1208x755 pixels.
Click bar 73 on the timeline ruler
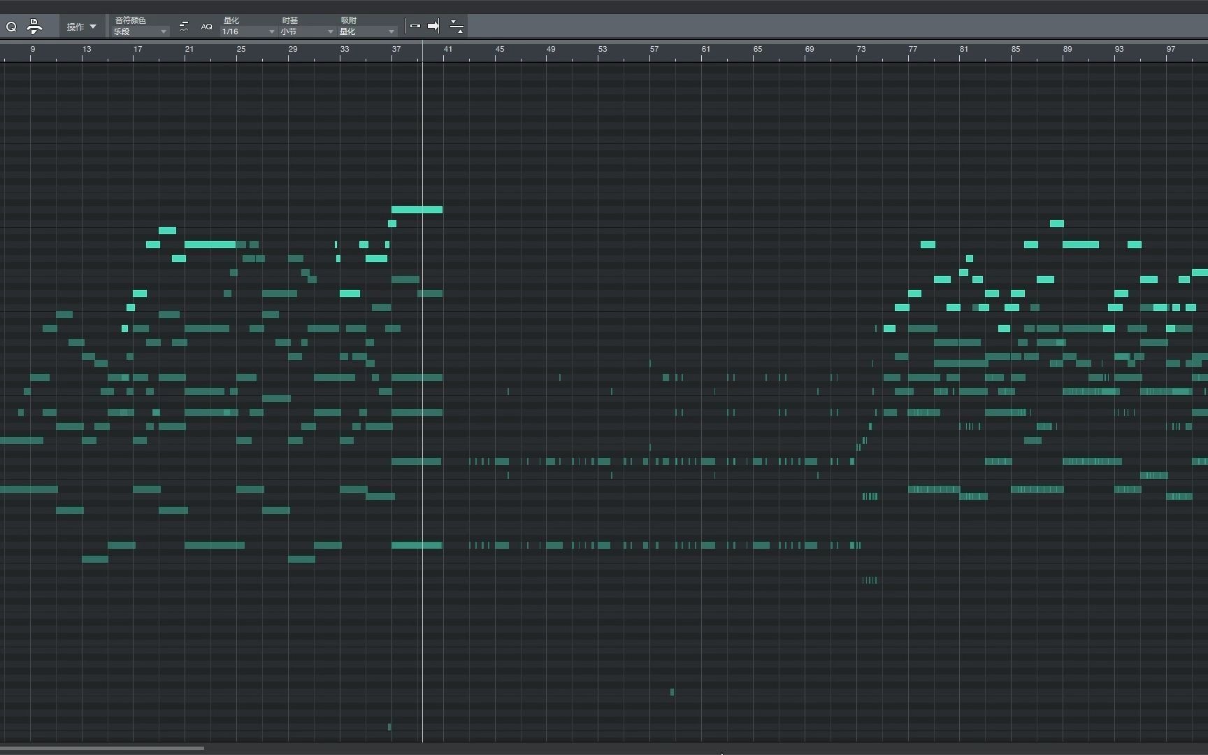pos(860,50)
